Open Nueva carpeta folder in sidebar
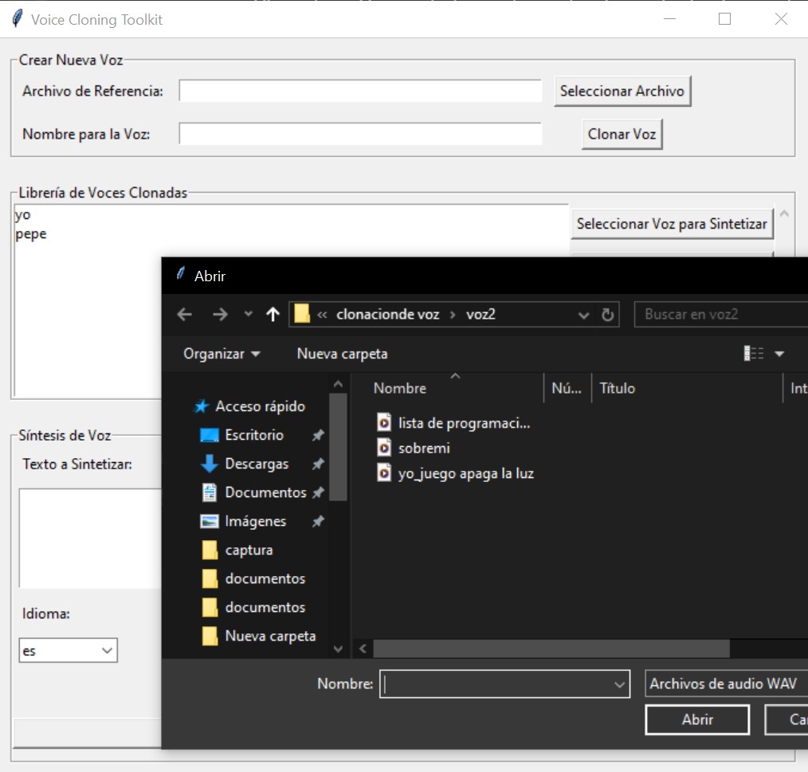Viewport: 808px width, 772px height. 270,636
